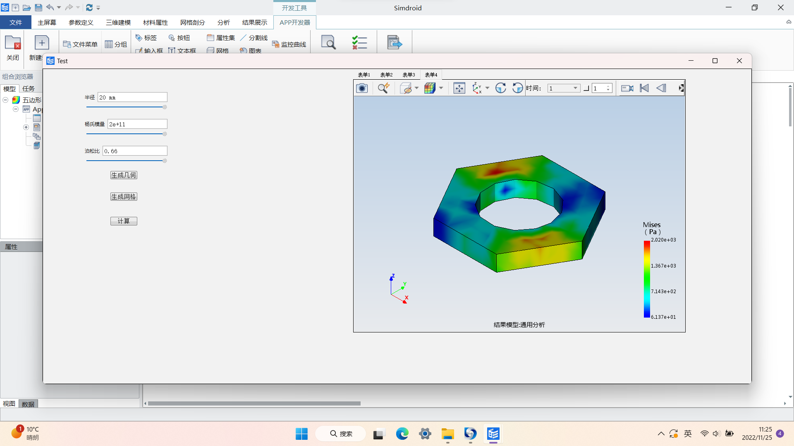This screenshot has width=794, height=446.
Task: Switch to the 表单3 tab
Action: coord(409,75)
